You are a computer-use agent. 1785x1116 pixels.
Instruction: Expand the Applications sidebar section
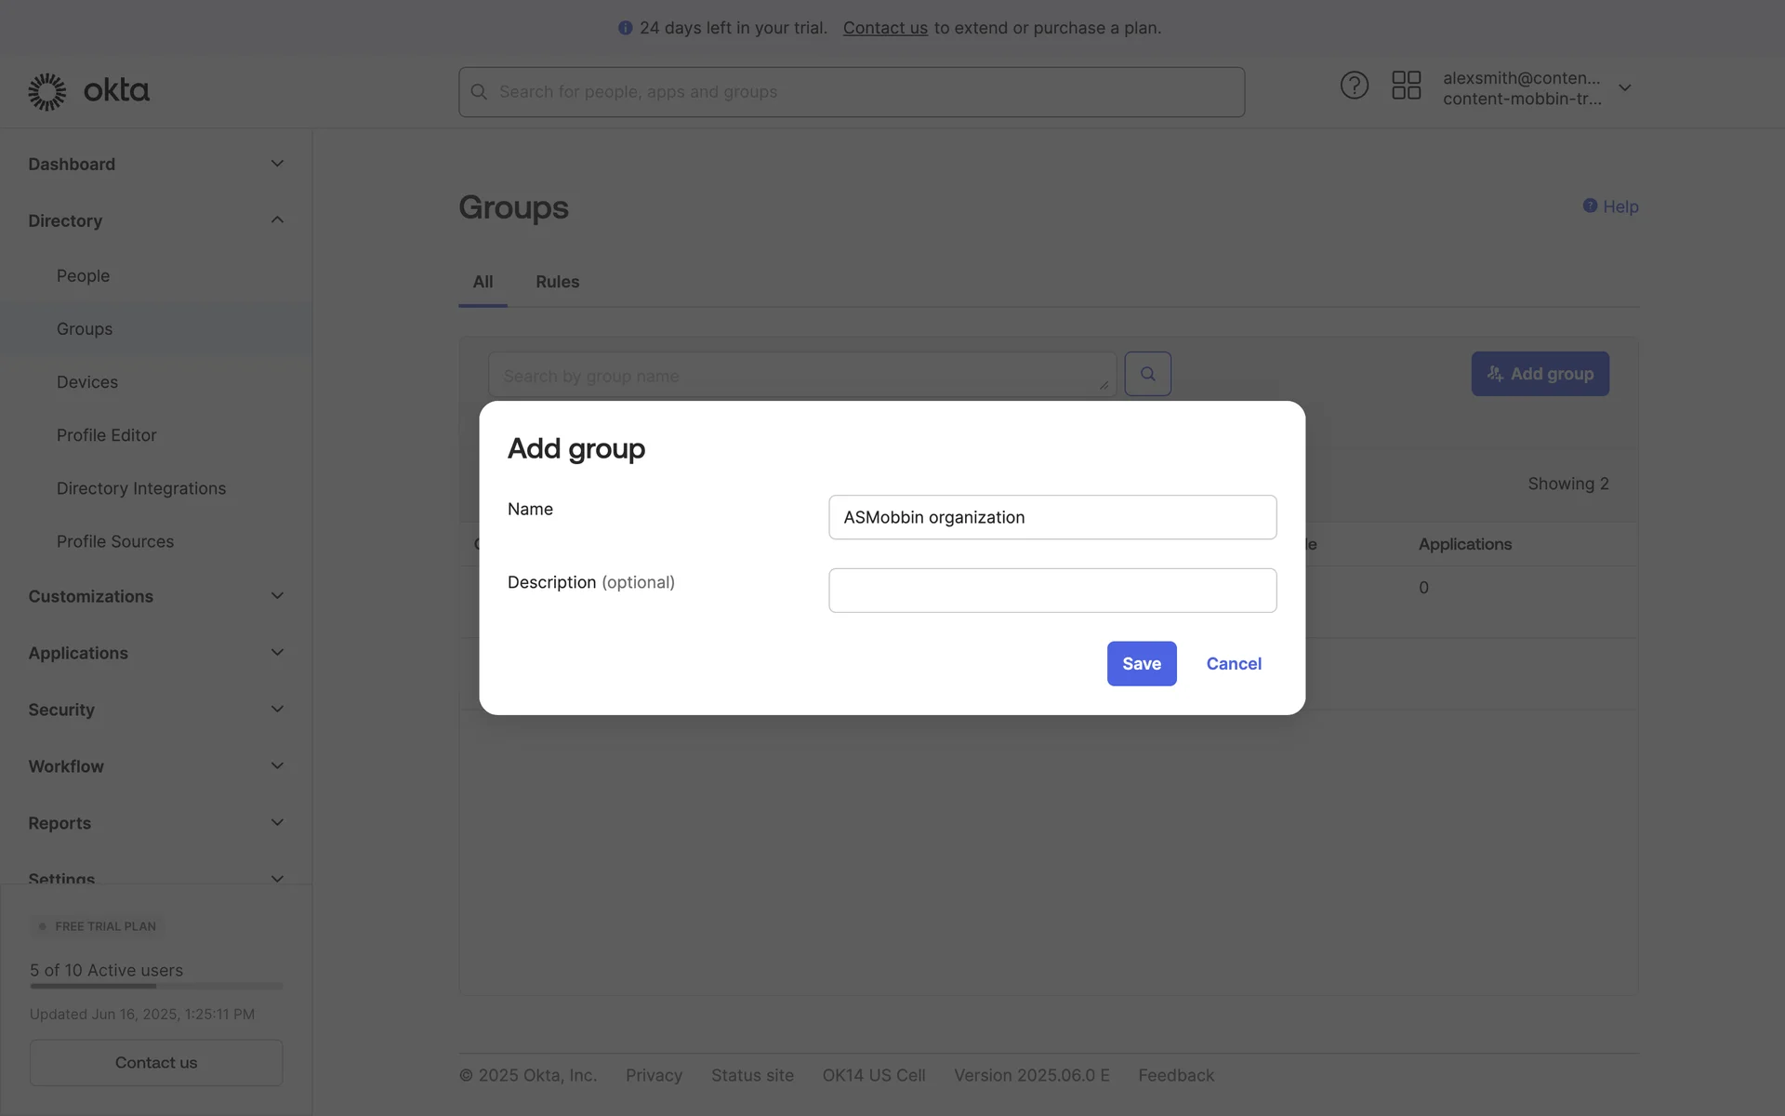[x=277, y=653]
